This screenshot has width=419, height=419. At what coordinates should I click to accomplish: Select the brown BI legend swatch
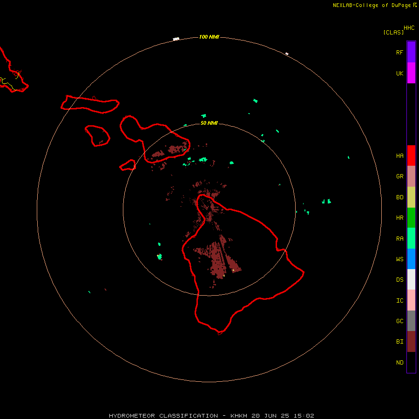411,342
